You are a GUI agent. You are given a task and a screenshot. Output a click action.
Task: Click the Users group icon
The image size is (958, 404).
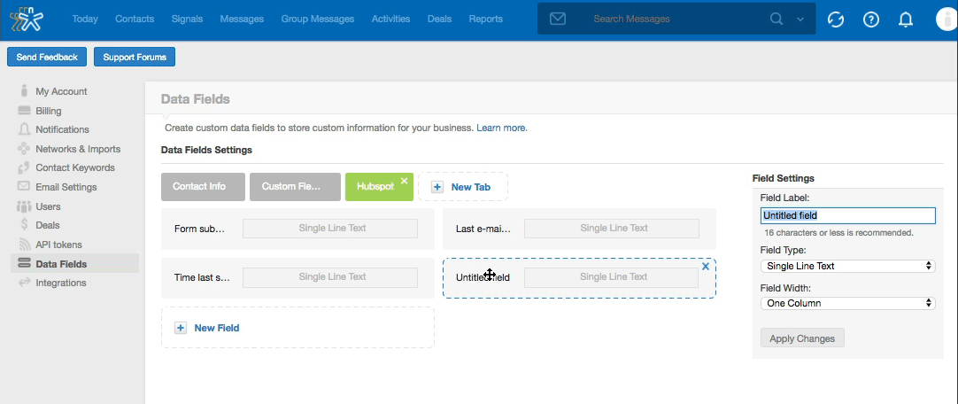[24, 206]
